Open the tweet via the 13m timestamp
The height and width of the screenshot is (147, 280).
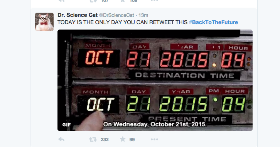tap(143, 15)
